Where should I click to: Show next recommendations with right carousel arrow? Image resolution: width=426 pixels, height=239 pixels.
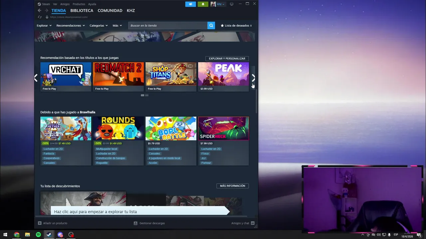coord(253,78)
